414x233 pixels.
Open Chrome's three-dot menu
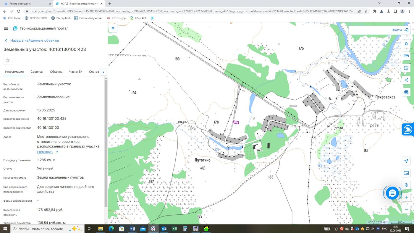point(409,11)
